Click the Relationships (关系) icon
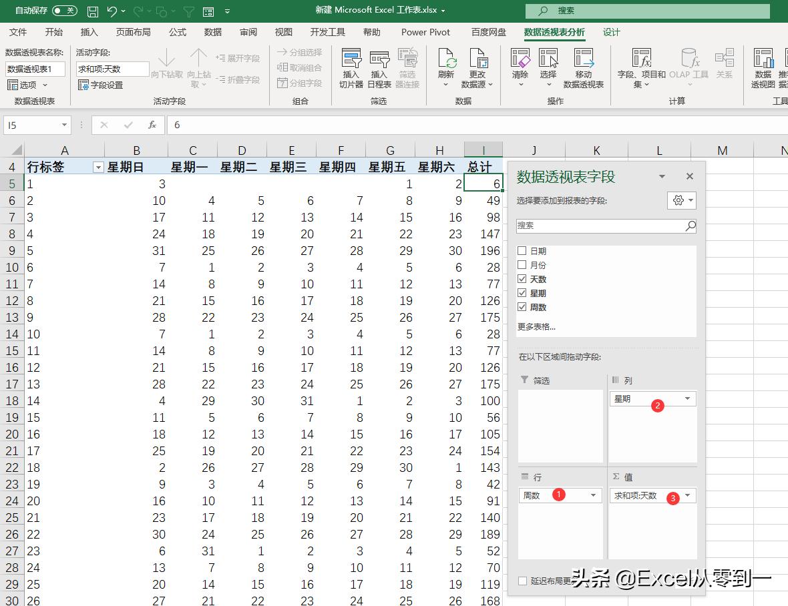This screenshot has height=606, width=788. tap(725, 67)
